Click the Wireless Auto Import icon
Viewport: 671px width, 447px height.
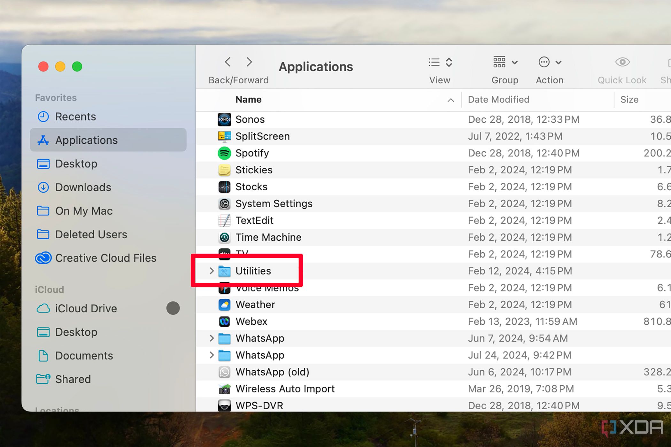pos(224,389)
